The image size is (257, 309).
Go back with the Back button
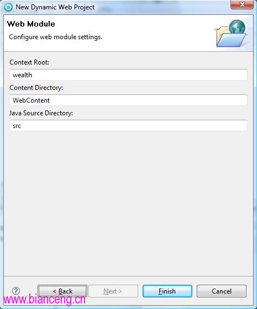pos(62,291)
